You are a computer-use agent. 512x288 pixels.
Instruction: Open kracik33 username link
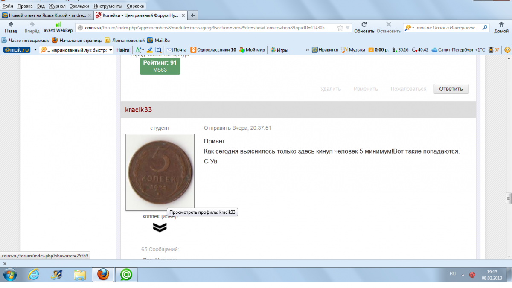(x=139, y=110)
